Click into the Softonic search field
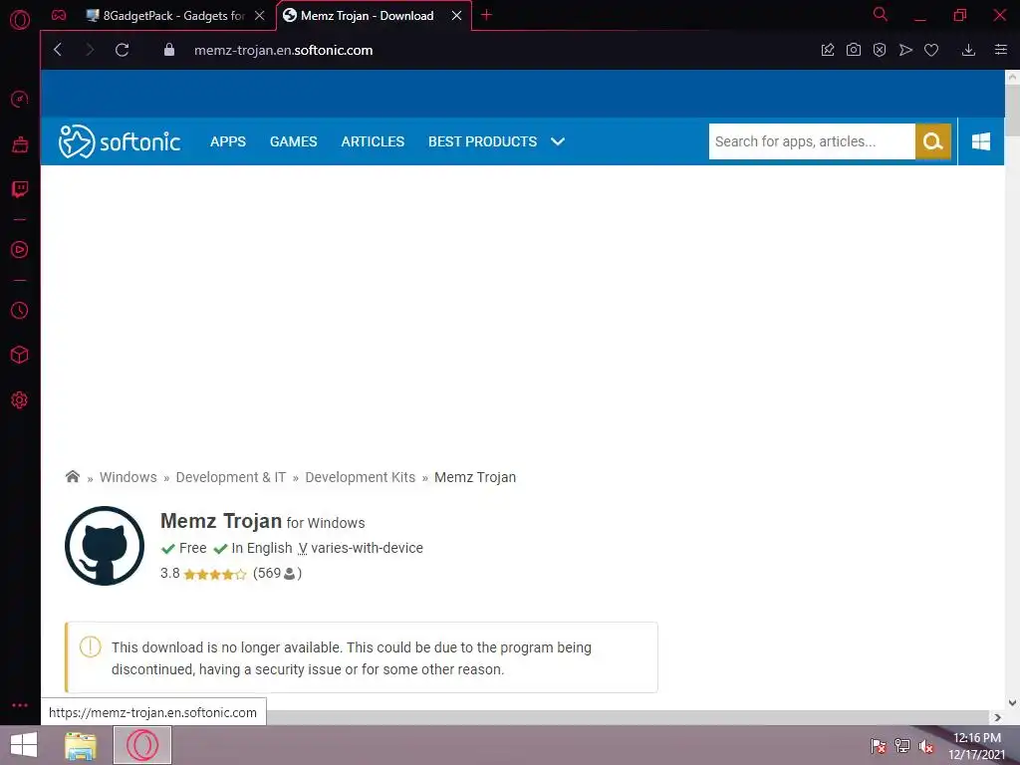1020x765 pixels. click(x=812, y=141)
